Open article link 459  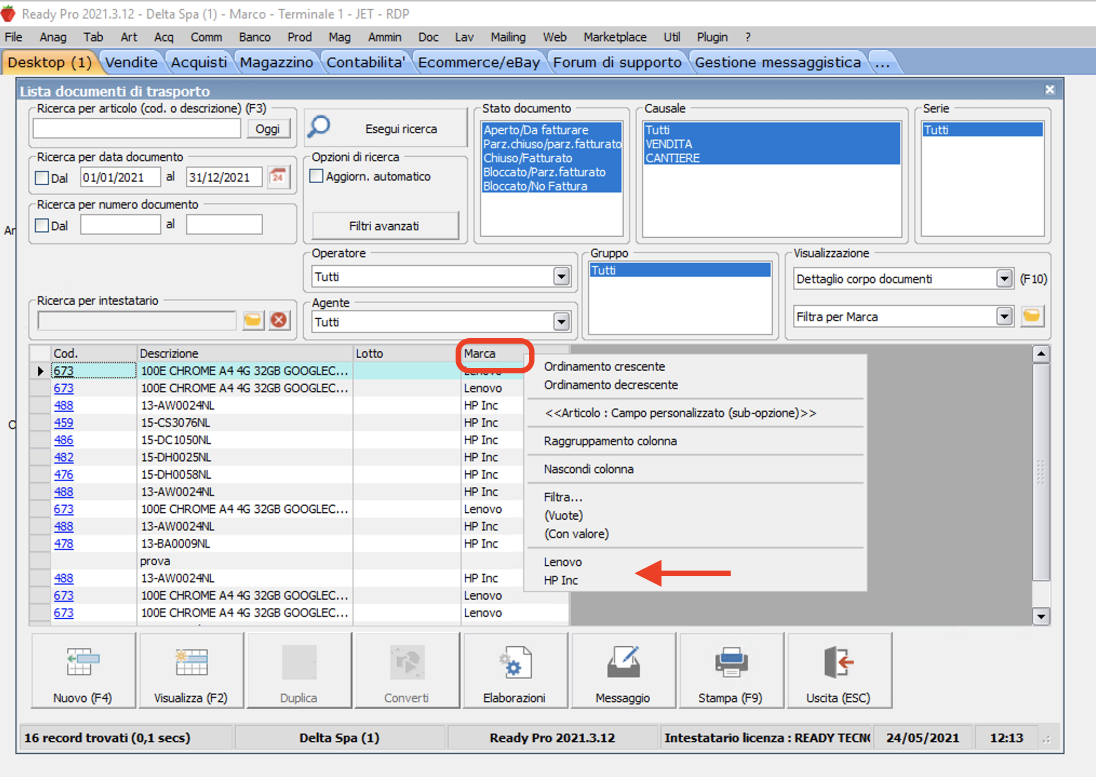(x=63, y=423)
